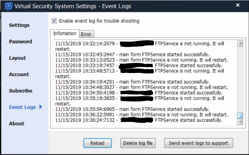Click the log scrollbar down arrow
Screen dimensions: 249x155
[240, 122]
